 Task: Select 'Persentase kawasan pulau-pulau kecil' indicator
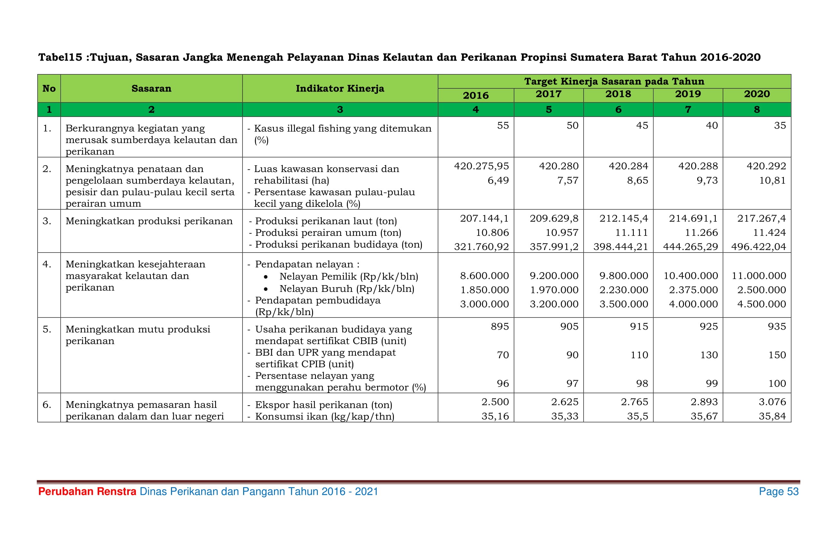(x=331, y=198)
